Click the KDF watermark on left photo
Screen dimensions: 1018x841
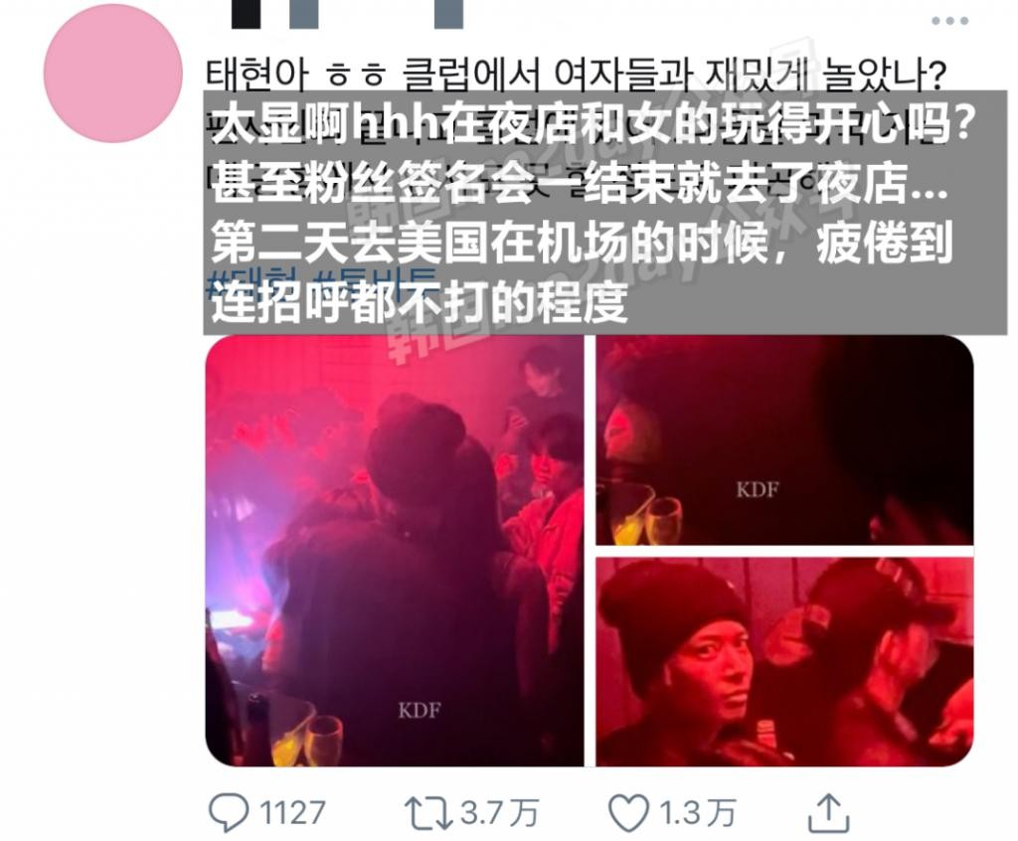coord(420,710)
